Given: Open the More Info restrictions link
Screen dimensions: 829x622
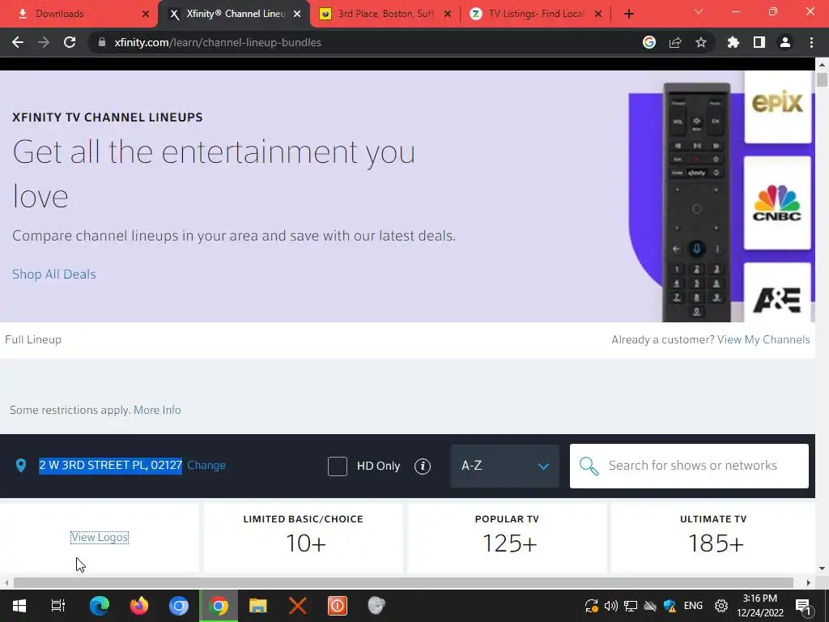Looking at the screenshot, I should point(157,410).
